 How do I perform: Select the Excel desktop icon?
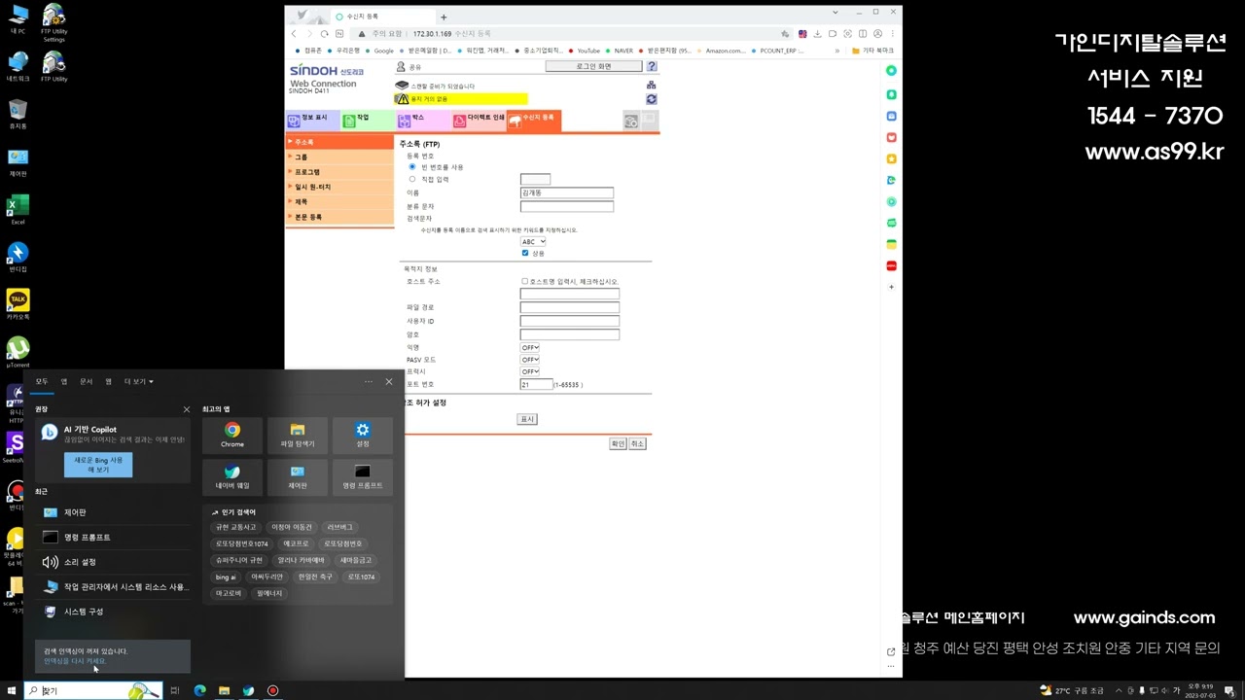coord(18,210)
